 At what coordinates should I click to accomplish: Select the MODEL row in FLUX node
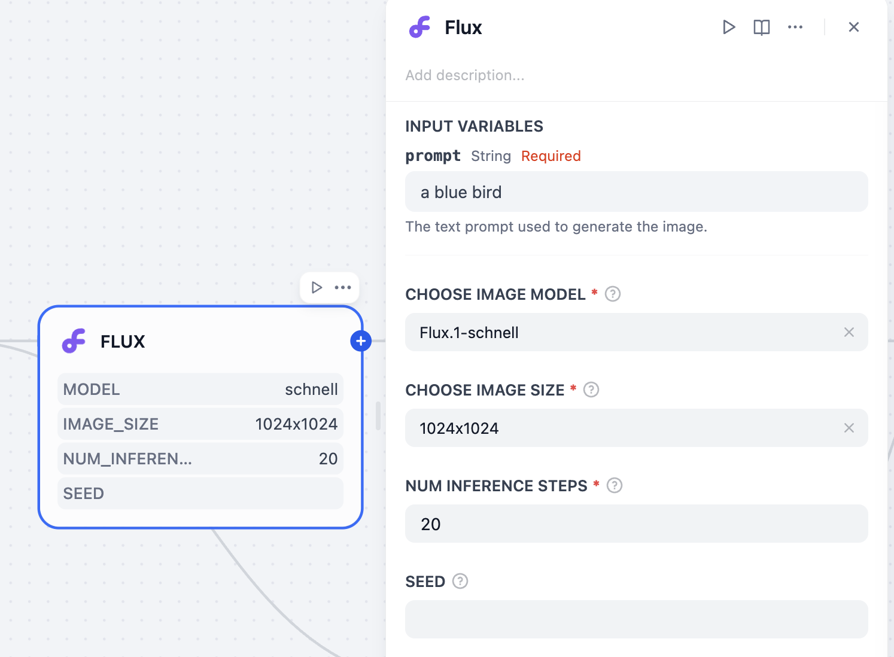coord(200,390)
